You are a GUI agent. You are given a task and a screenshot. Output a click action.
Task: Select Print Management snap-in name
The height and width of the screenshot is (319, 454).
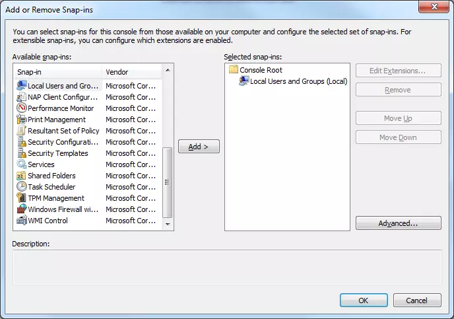click(x=57, y=120)
